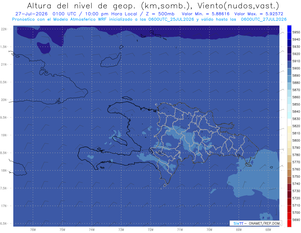Click the 17N latitude label

[4, 206]
